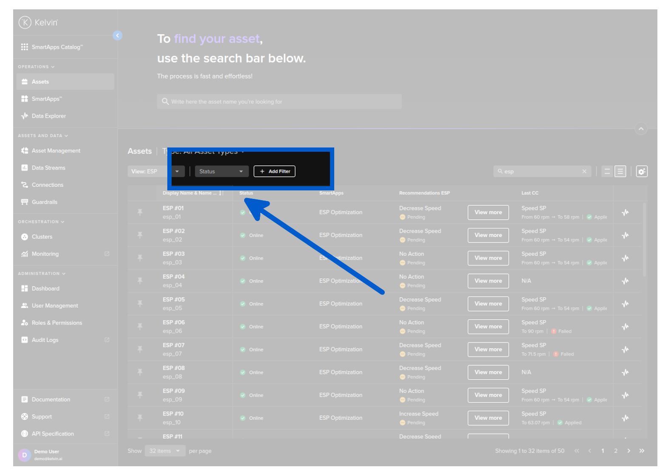Go to the last page of results

click(642, 451)
